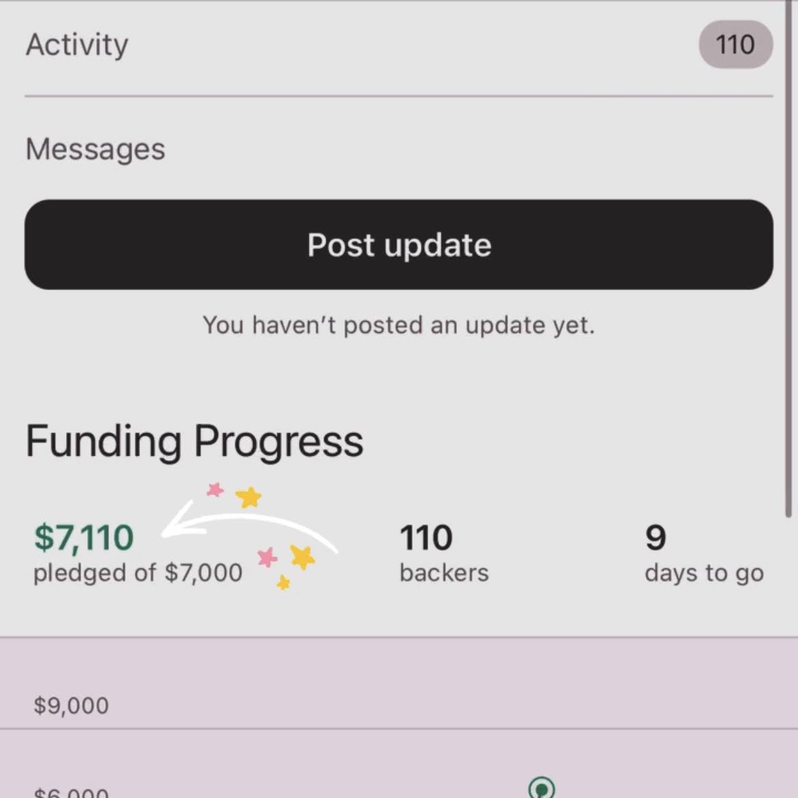The image size is (798, 798).
Task: Tap the pink star below the arrow
Action: (267, 557)
